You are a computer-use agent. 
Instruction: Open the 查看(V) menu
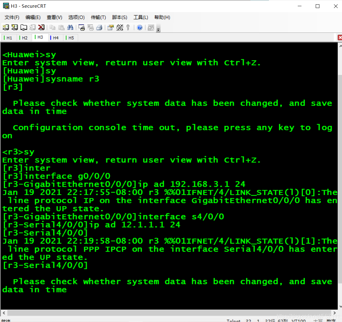tap(54, 17)
